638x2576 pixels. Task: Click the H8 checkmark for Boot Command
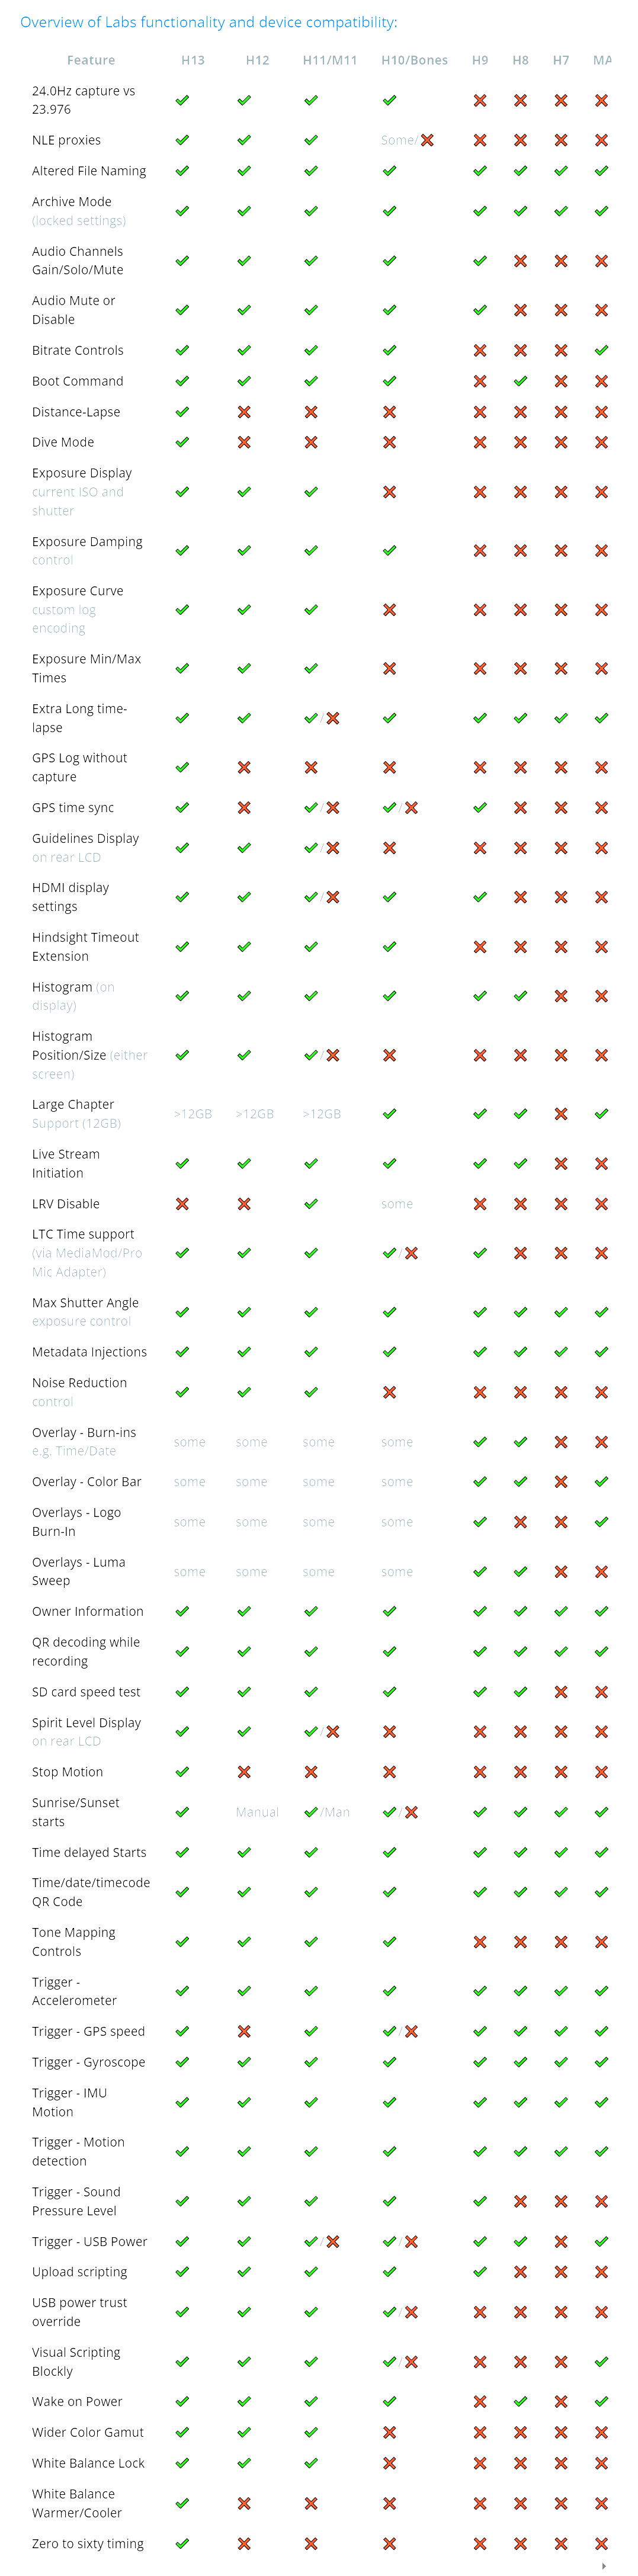(x=520, y=381)
